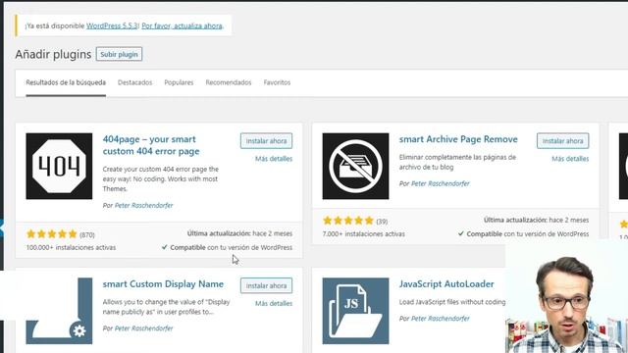Open the WordPress 5.5.3 link
The height and width of the screenshot is (353, 628).
point(112,25)
